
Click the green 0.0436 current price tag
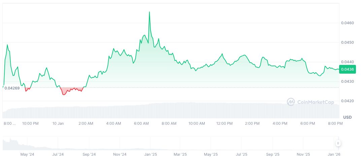pyautogui.click(x=347, y=70)
